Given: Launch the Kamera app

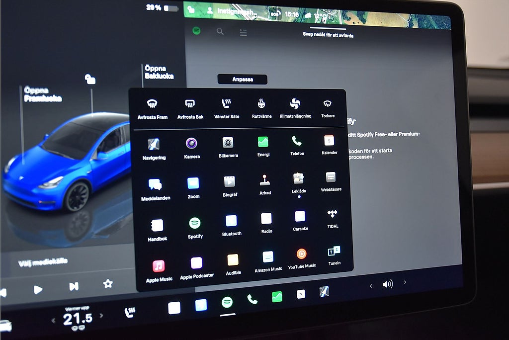Looking at the screenshot, I should coord(191,144).
